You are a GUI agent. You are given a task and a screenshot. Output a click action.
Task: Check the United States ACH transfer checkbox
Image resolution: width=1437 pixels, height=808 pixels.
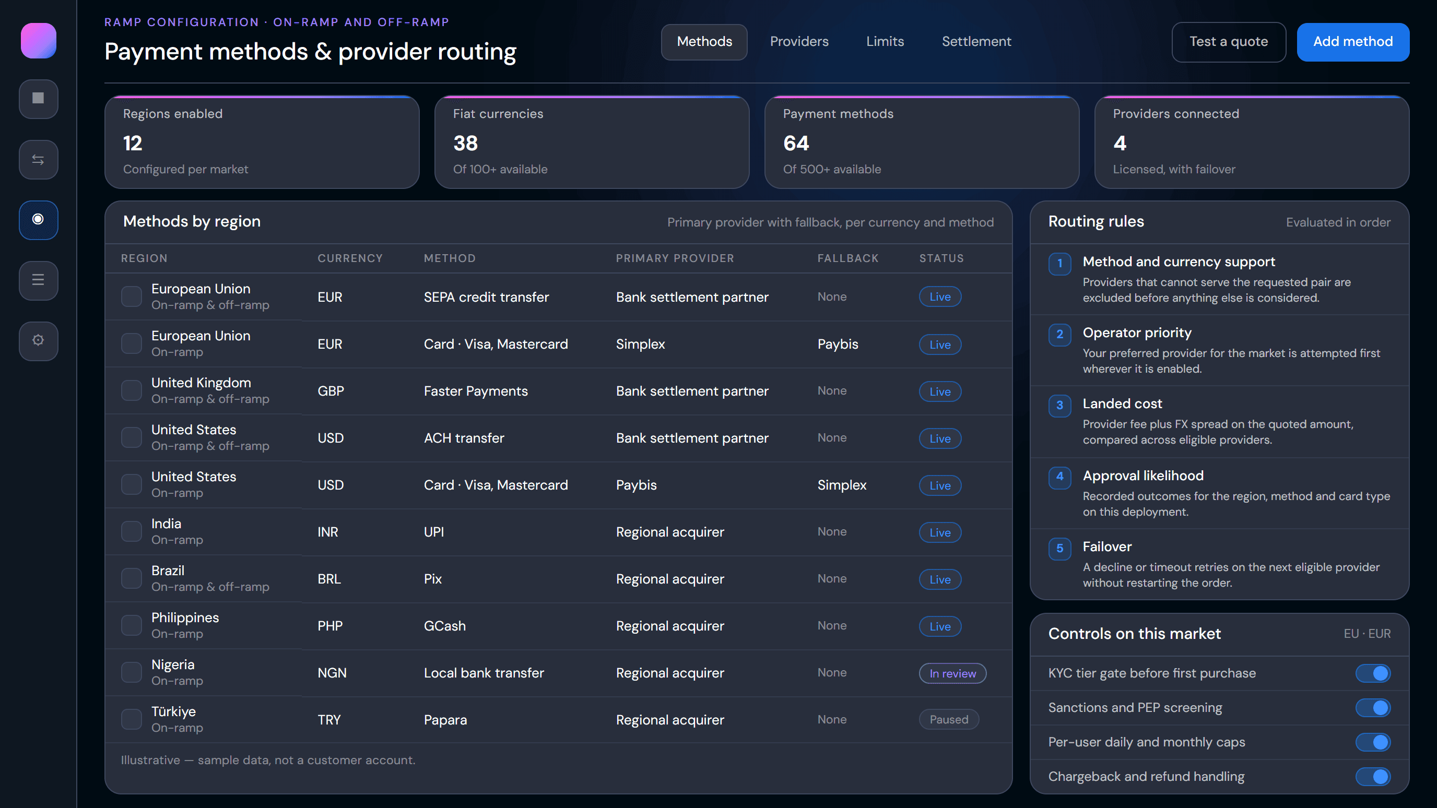(132, 438)
